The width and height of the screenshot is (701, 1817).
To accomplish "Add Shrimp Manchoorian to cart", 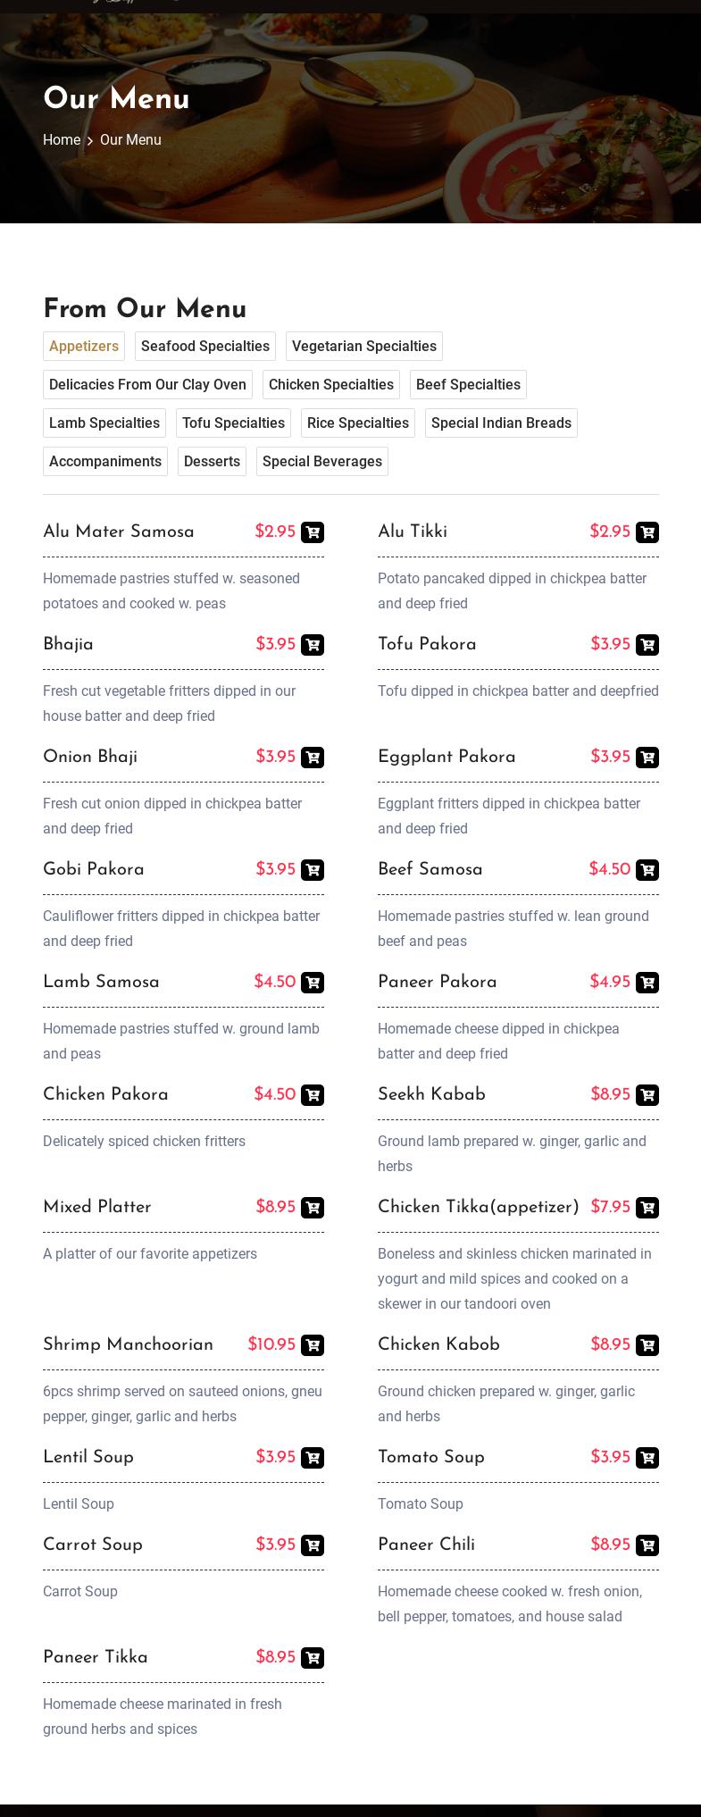I will pos(313,1345).
